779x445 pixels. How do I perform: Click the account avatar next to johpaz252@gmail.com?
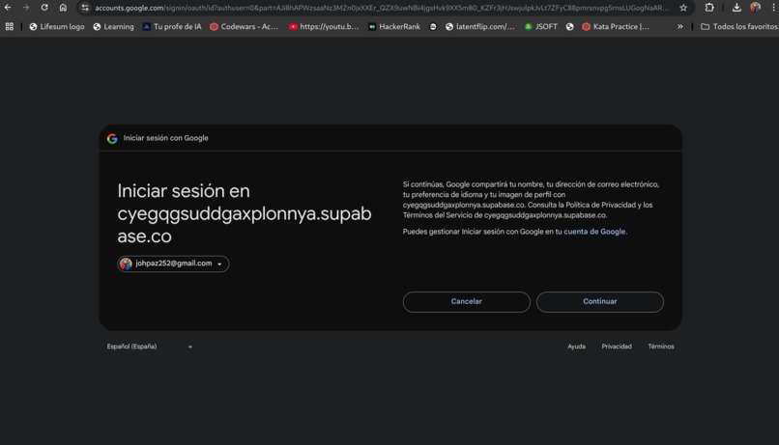(126, 264)
